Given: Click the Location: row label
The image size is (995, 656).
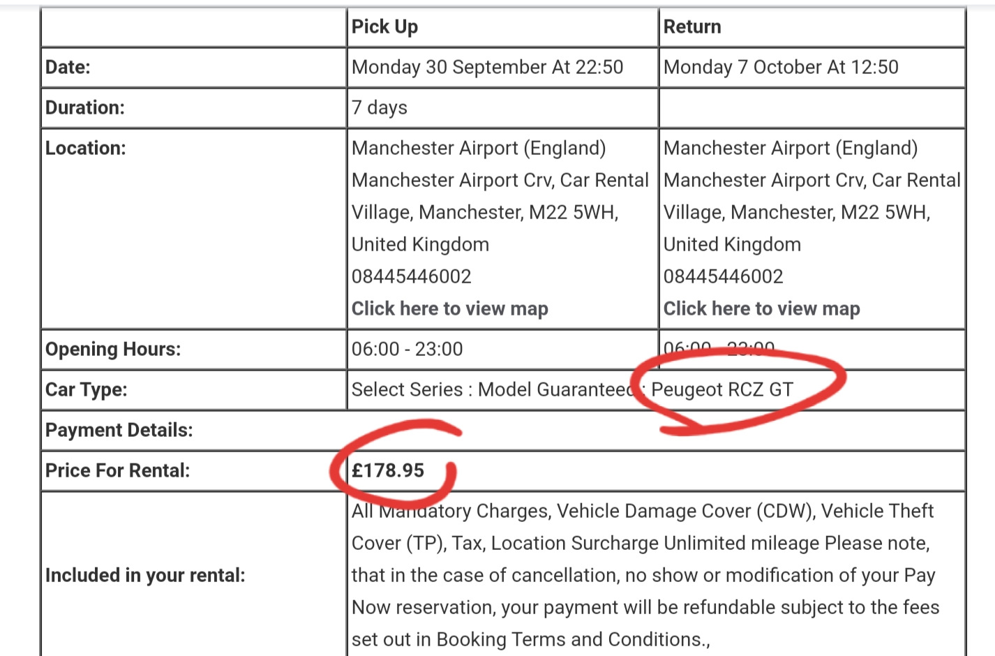Looking at the screenshot, I should click(x=85, y=148).
